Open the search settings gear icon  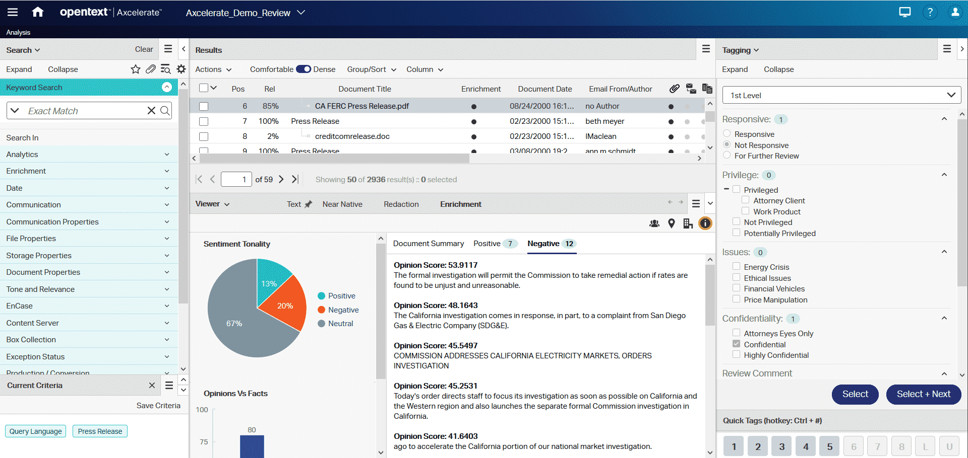coord(181,69)
